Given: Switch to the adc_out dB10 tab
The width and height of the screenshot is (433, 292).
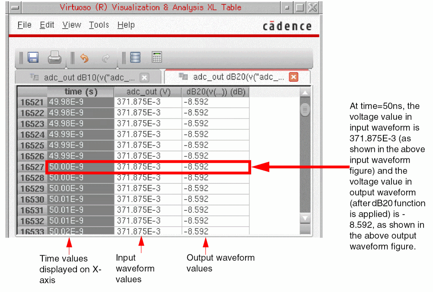Looking at the screenshot, I should (x=88, y=77).
